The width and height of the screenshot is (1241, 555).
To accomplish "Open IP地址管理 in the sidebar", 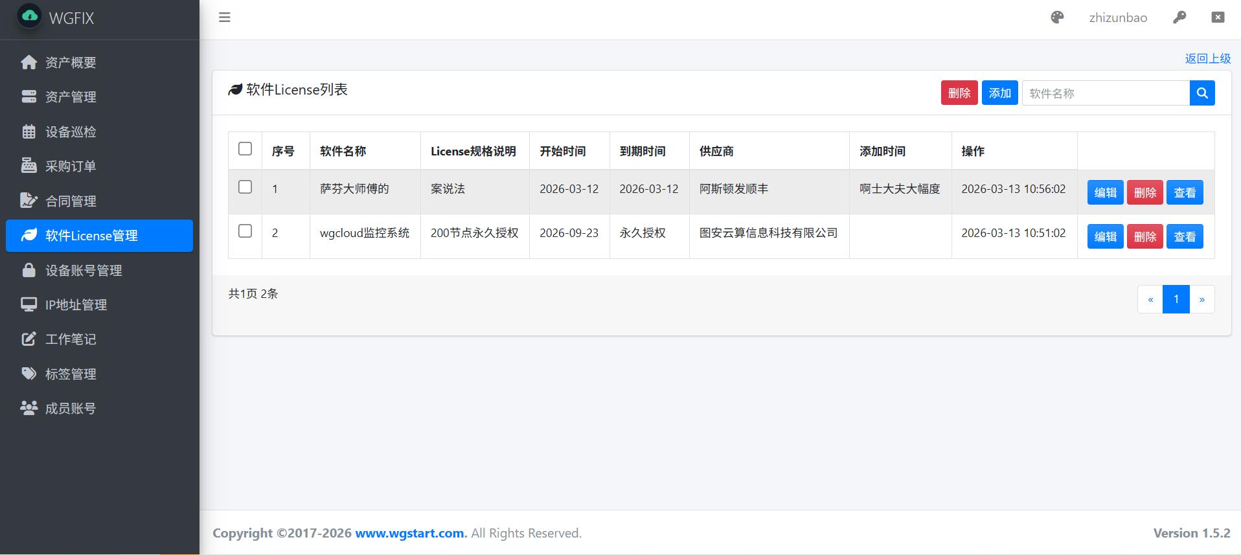I will (76, 305).
